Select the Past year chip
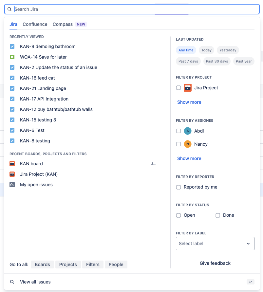The height and width of the screenshot is (292, 263). (x=244, y=61)
